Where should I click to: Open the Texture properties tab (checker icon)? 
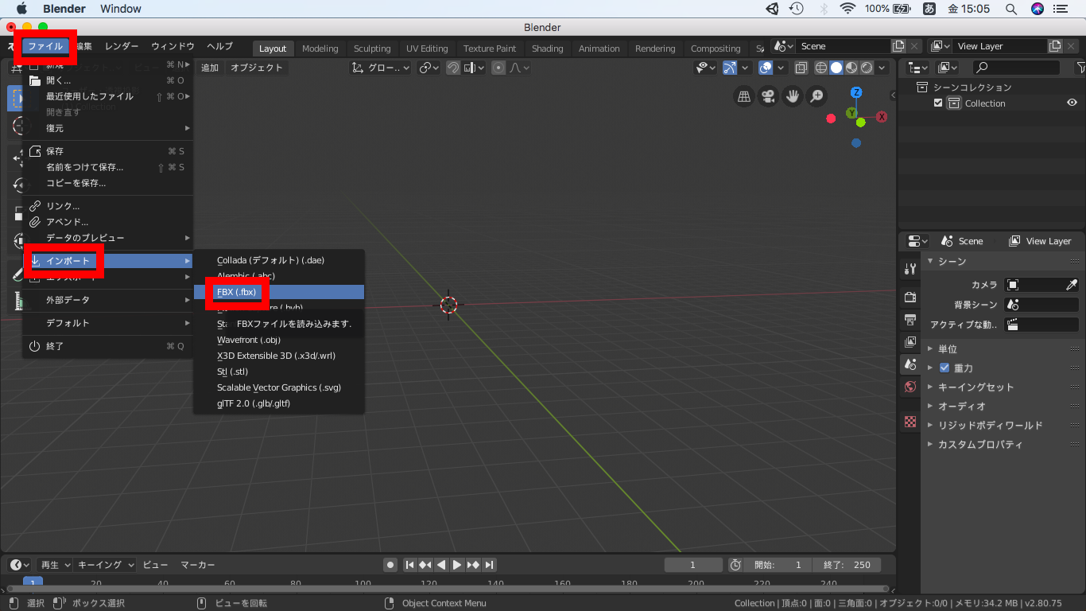tap(910, 422)
